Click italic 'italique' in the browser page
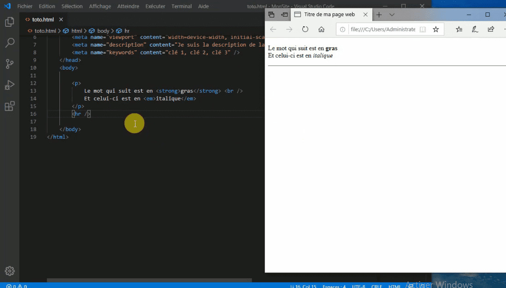The image size is (506, 288). [323, 56]
